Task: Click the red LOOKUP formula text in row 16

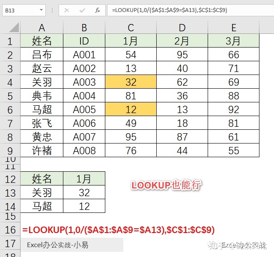Action: point(118,230)
